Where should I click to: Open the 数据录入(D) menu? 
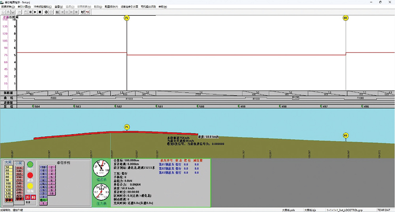coord(8,7)
